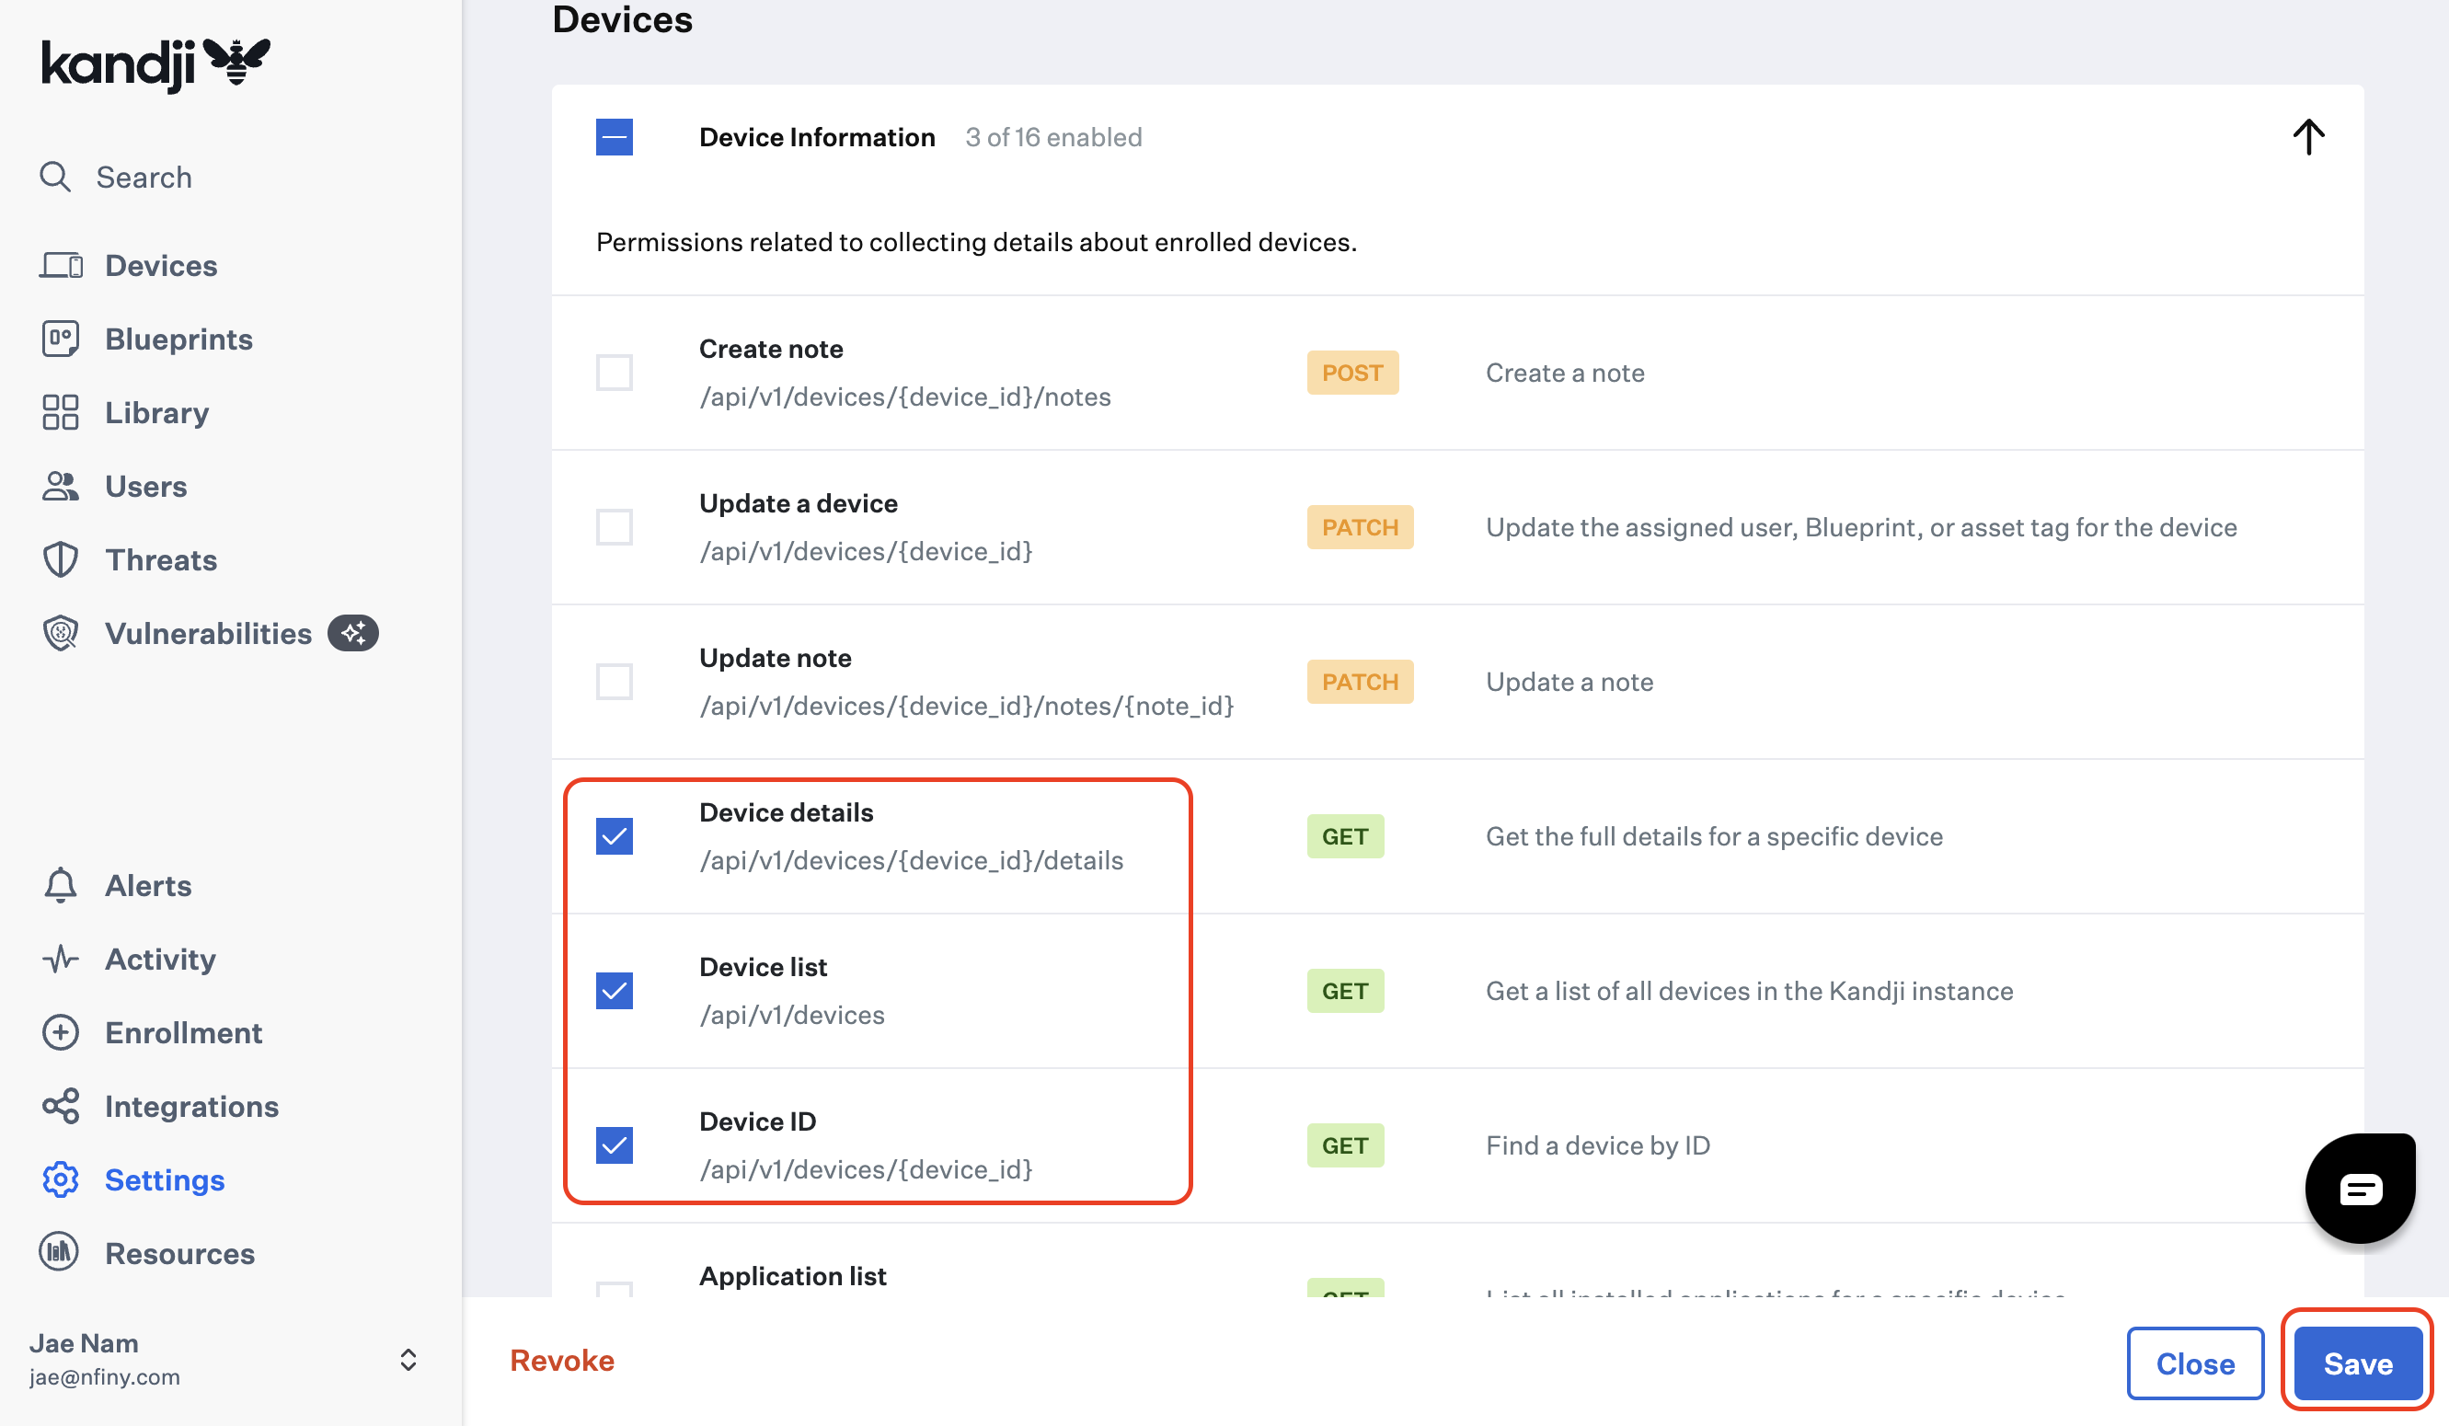The height and width of the screenshot is (1426, 2449).
Task: Open Activity in the sidebar
Action: click(x=160, y=960)
